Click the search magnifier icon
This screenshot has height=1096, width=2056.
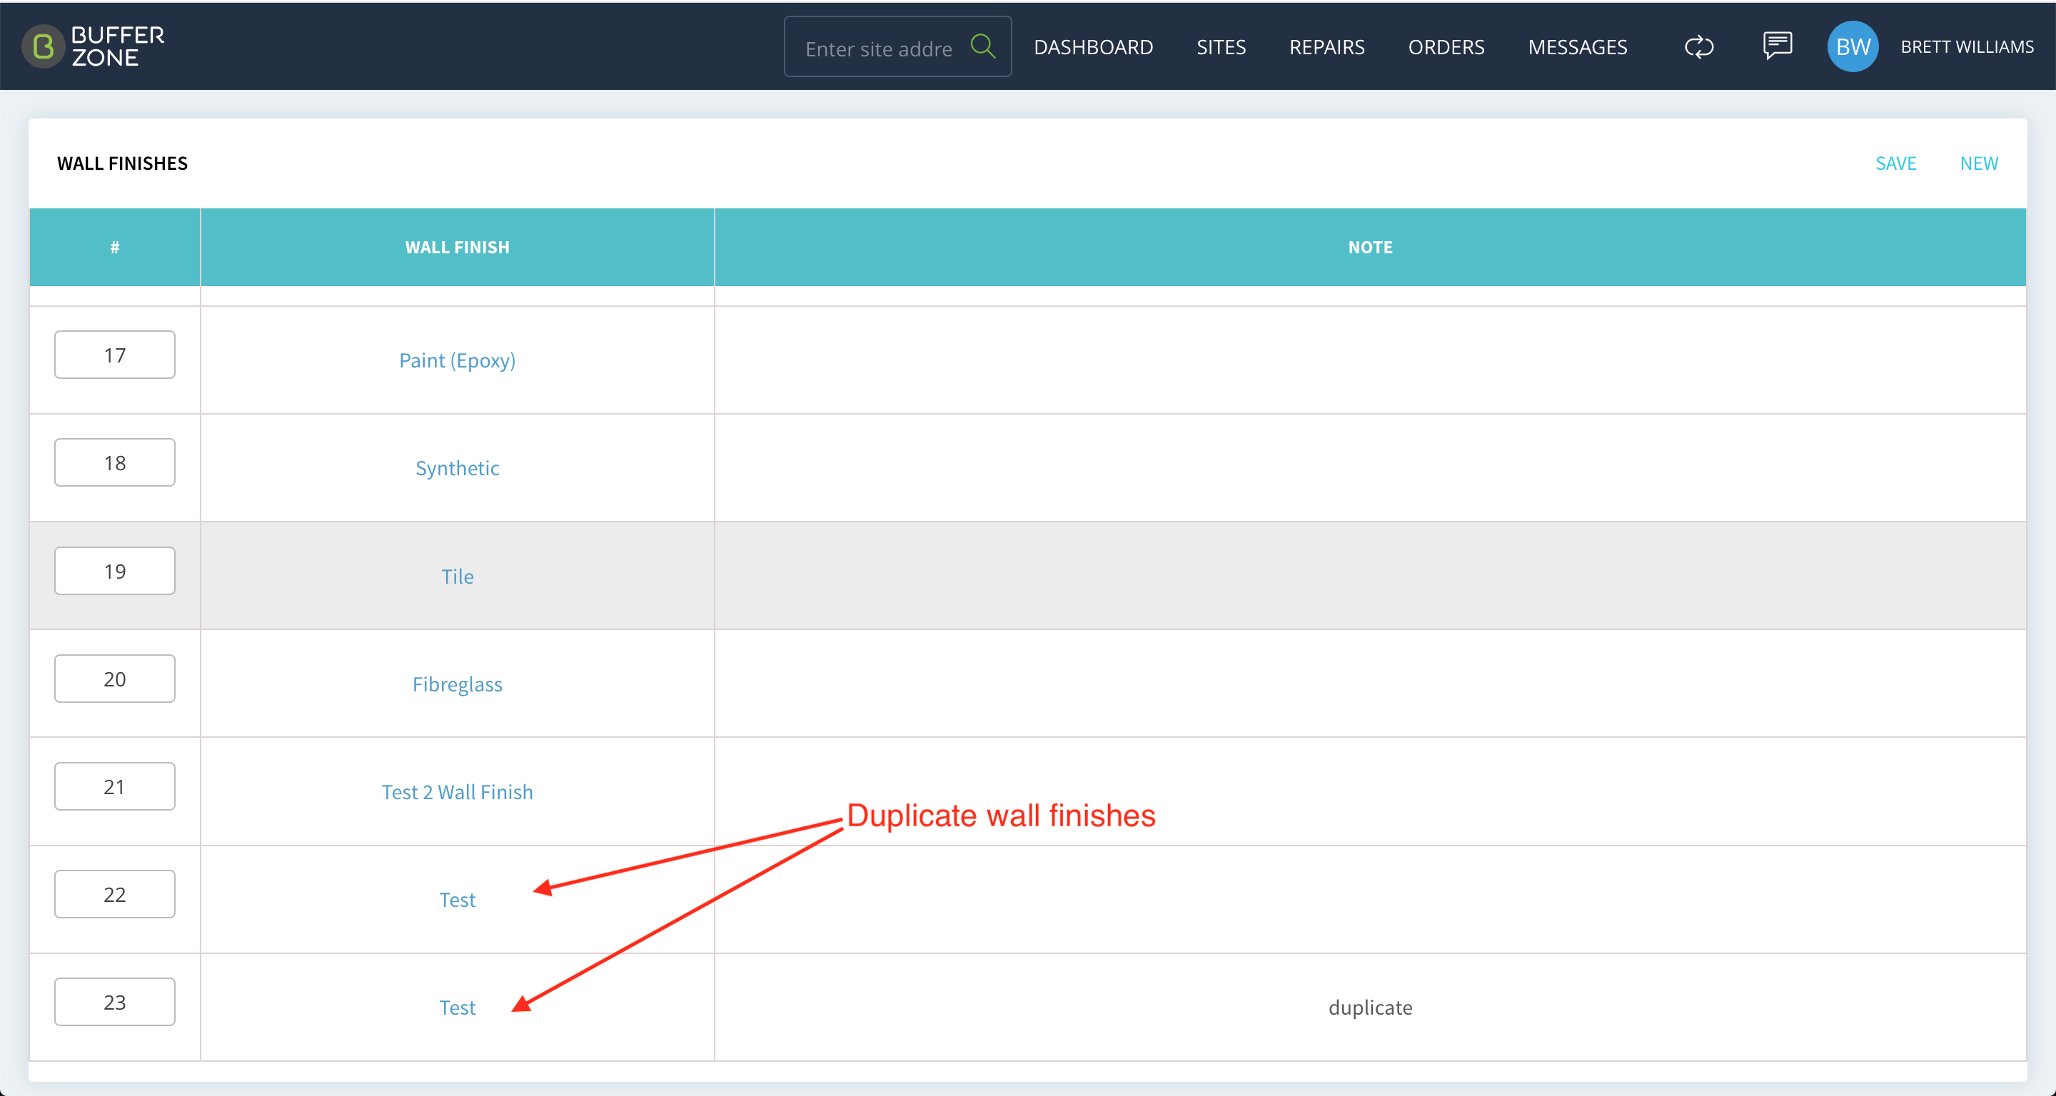click(x=982, y=46)
